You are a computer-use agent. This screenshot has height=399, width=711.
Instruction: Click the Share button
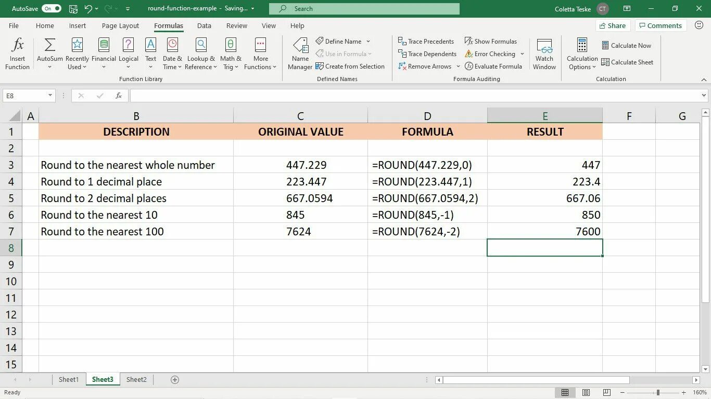pyautogui.click(x=613, y=25)
